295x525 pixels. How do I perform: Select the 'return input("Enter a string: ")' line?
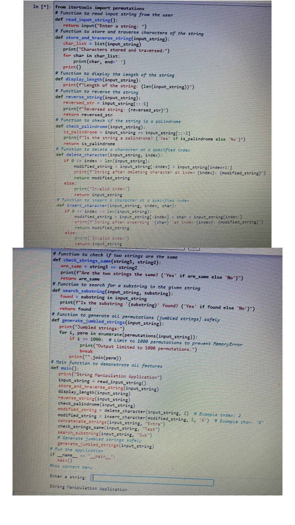click(x=105, y=26)
